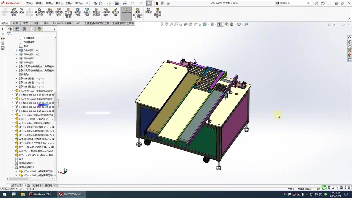Image resolution: width=352 pixels, height=198 pixels.
Task: Click the 搜索命令 search command field
Action: 293,3
